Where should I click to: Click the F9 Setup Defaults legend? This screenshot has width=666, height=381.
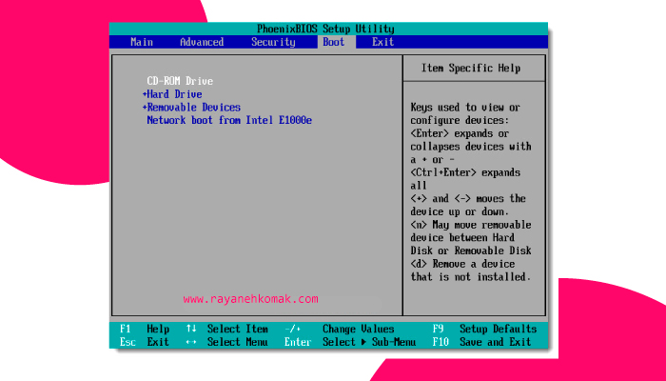click(x=484, y=329)
